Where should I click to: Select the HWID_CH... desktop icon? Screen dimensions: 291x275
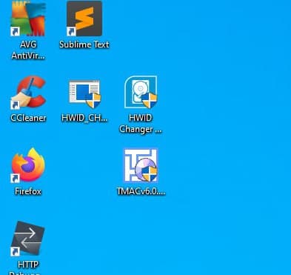84,93
